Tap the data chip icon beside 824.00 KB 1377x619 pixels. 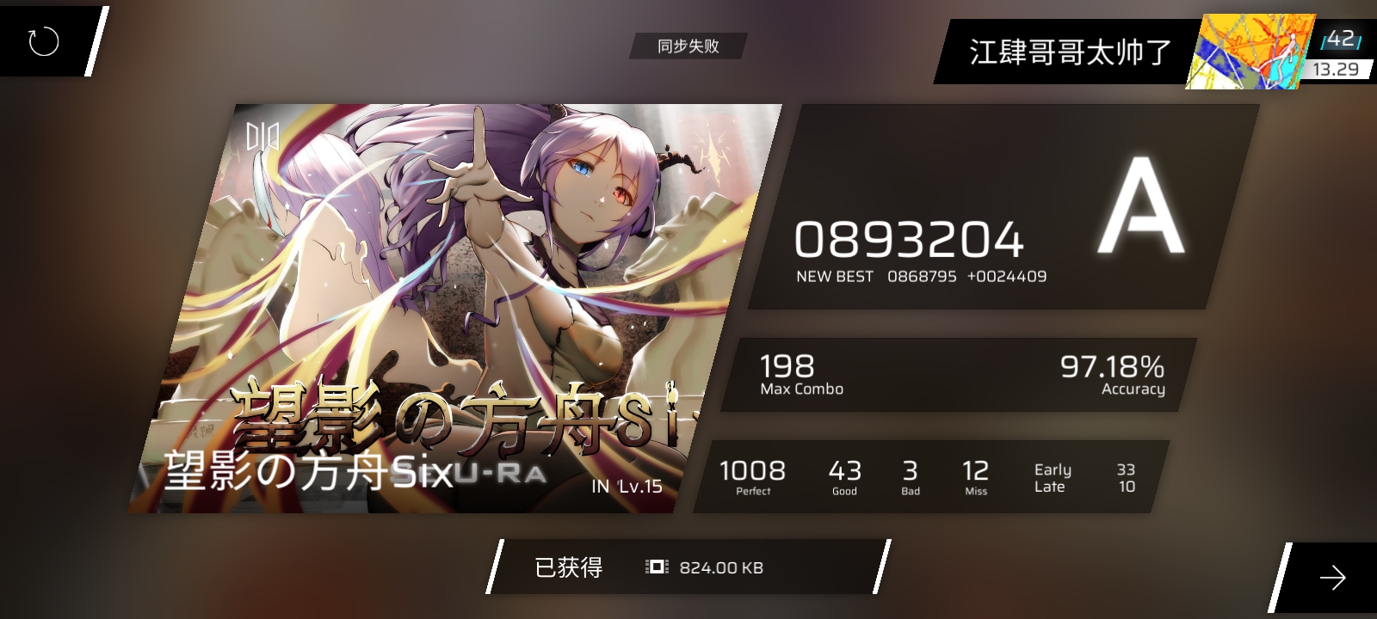[657, 567]
